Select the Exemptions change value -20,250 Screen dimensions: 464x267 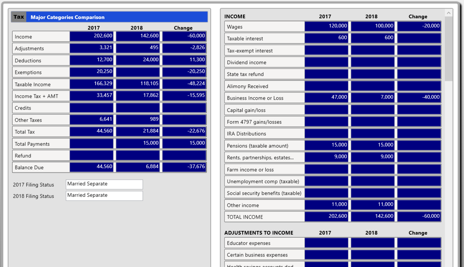pyautogui.click(x=184, y=72)
